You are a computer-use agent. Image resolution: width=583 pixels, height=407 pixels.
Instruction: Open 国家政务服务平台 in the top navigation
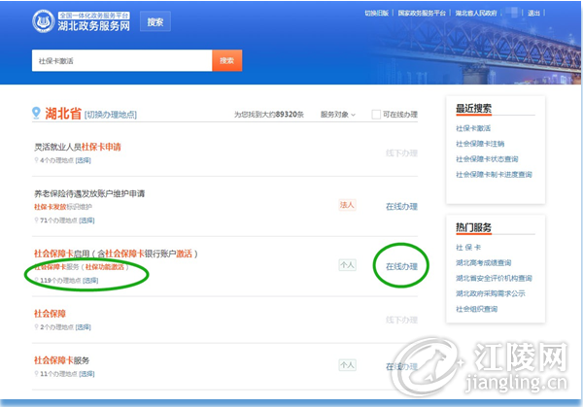coord(422,13)
